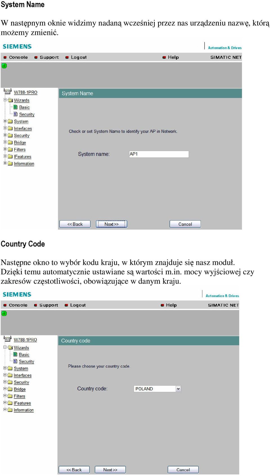
Task: Open the Information link in the System Name tree
Action: (x=24, y=164)
